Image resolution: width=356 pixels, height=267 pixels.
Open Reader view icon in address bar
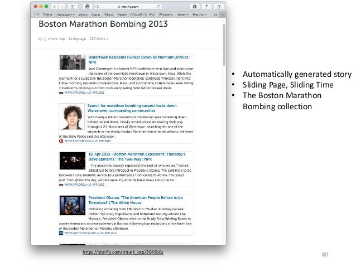(98, 7)
